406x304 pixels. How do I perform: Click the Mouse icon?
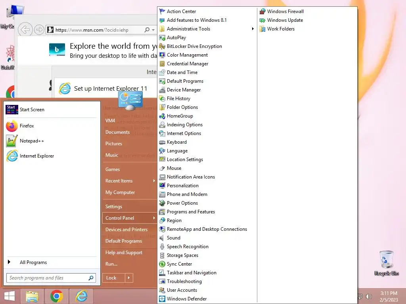(162, 168)
